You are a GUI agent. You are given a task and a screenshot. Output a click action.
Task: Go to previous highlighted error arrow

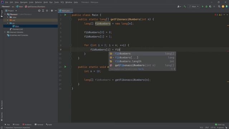coord(224,15)
